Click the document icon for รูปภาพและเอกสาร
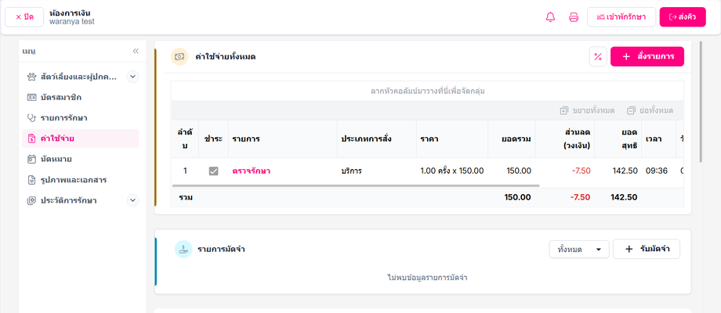The image size is (721, 313). [31, 180]
